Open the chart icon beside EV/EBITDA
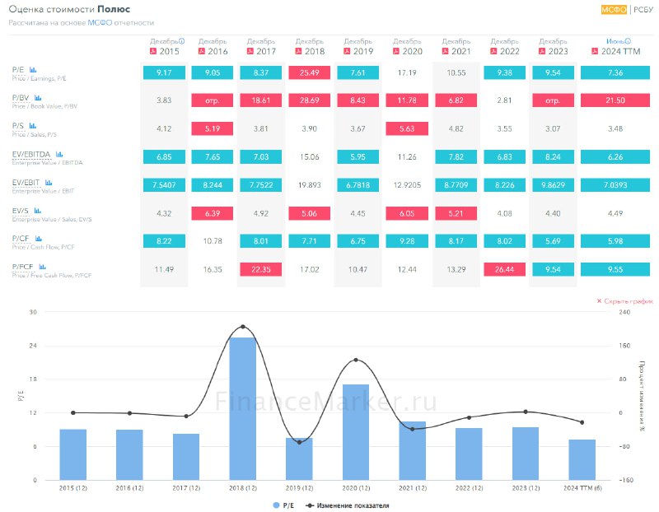 coord(59,154)
